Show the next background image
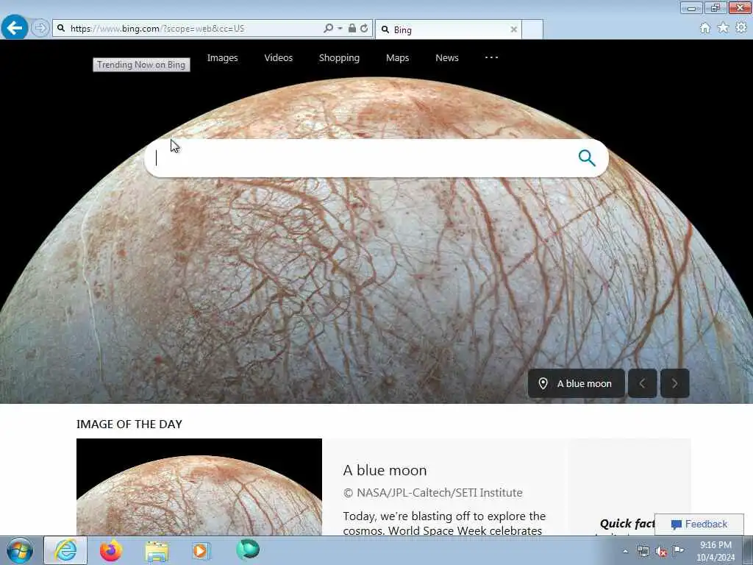This screenshot has width=753, height=565. [675, 383]
